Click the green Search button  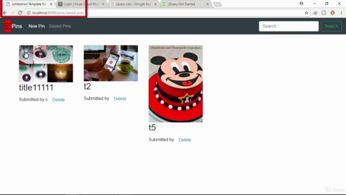click(331, 26)
